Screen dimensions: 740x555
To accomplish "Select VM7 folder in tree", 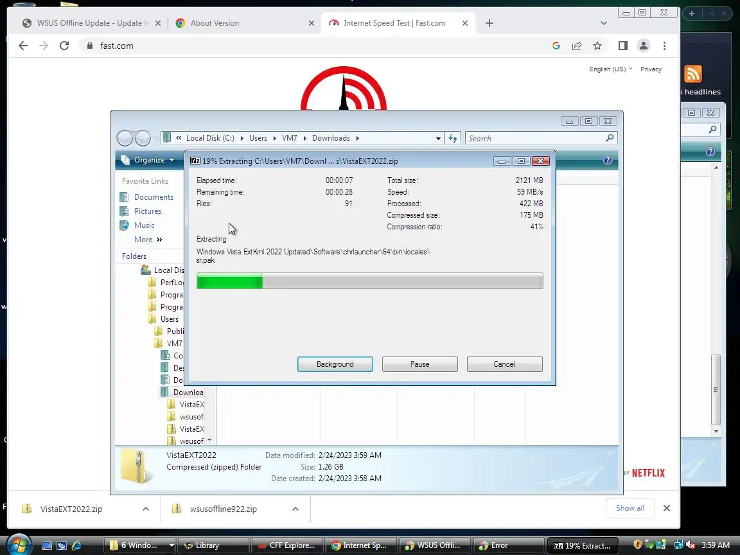I will coord(168,343).
